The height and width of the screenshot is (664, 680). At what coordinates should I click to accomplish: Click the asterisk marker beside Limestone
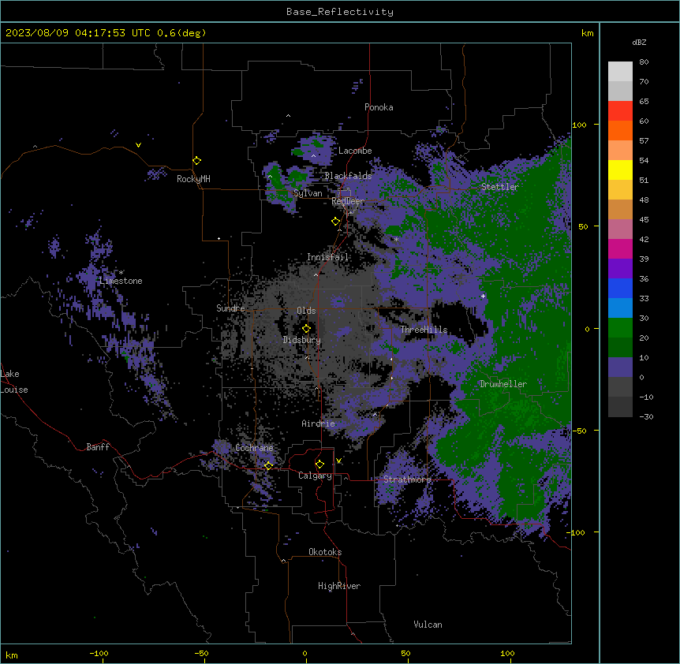pos(121,272)
